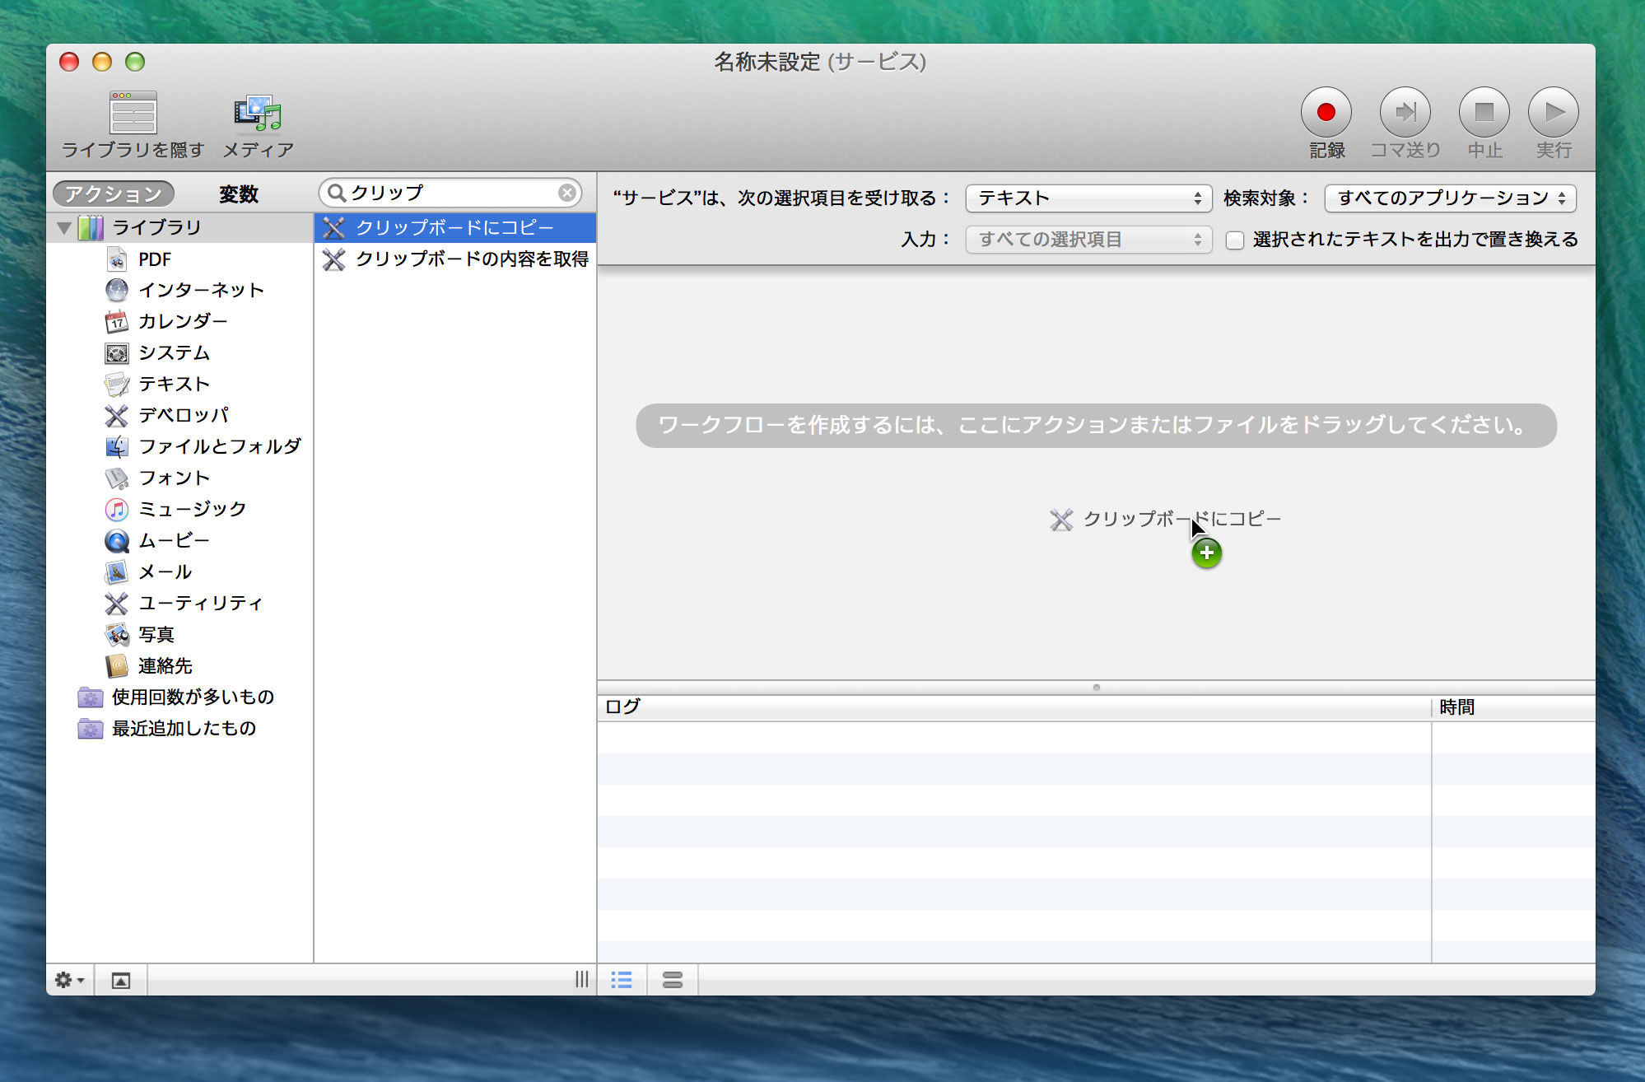Collapse the ライブラリ disclosure triangle
The image size is (1645, 1082).
tap(63, 228)
